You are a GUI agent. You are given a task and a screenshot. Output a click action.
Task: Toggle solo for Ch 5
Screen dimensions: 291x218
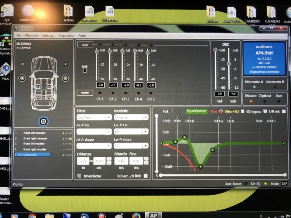[151, 45]
